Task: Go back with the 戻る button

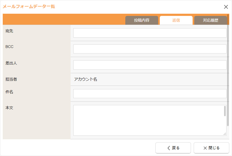Action: pos(173,148)
